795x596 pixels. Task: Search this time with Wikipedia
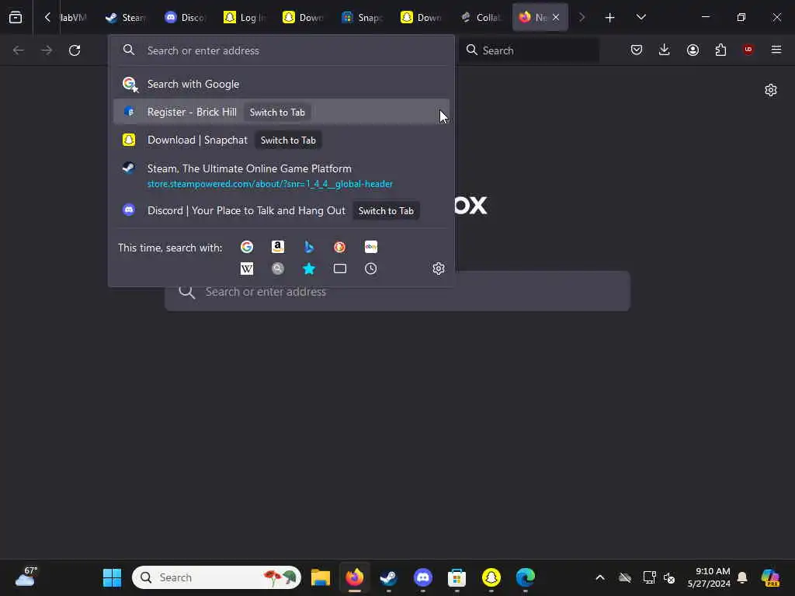(x=247, y=269)
